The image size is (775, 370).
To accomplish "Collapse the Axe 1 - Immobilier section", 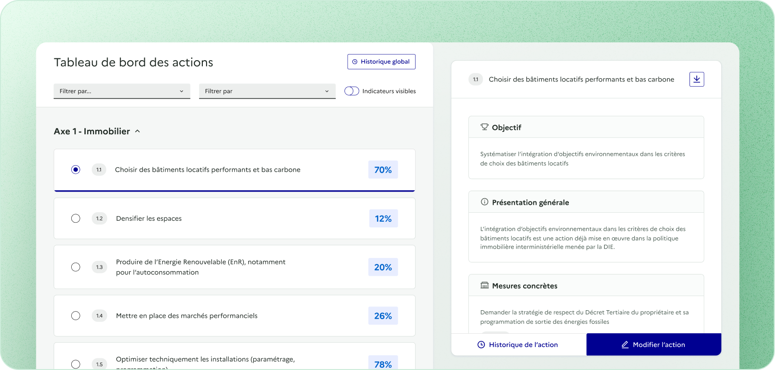I will click(x=137, y=131).
